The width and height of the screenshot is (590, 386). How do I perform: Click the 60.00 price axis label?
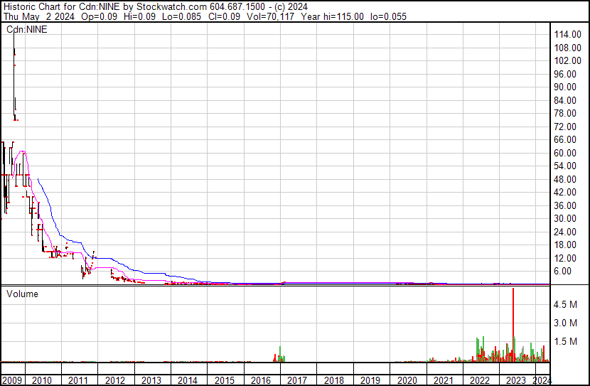click(x=567, y=153)
